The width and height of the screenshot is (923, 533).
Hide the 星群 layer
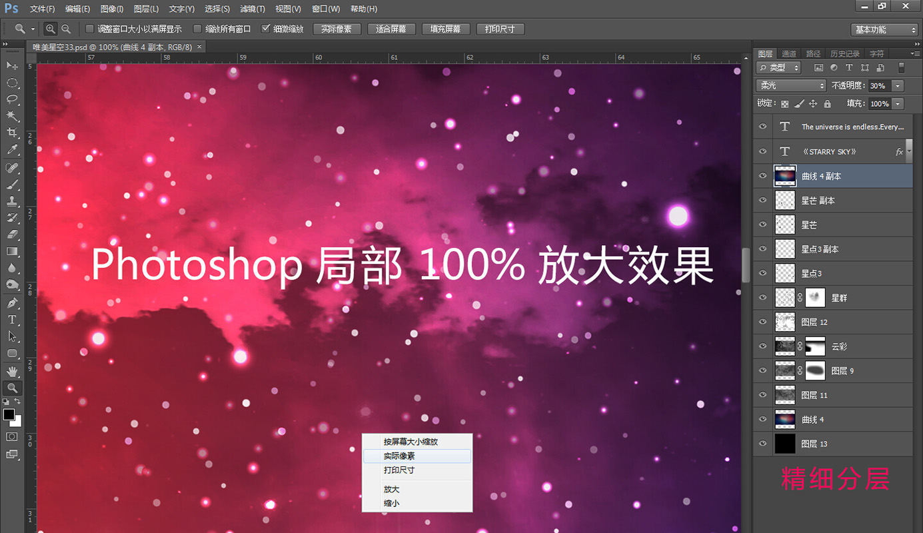[x=764, y=298]
